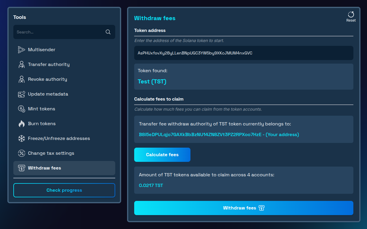Click the Calculate fees to claim heading
The image size is (367, 229).
(x=159, y=99)
